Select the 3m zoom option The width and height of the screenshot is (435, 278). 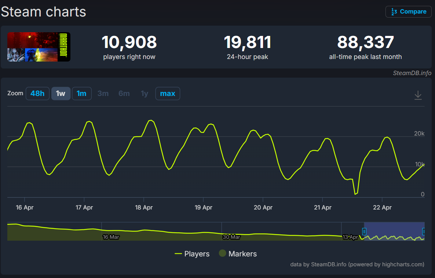pos(103,93)
